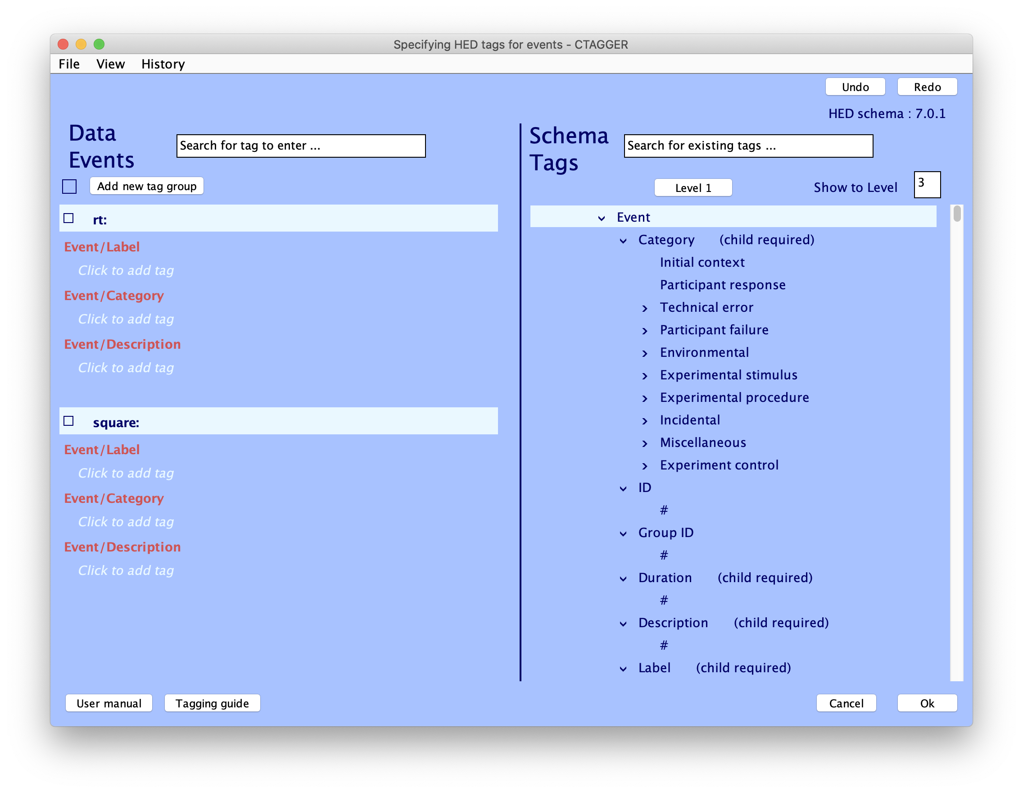
Task: Collapse the Category node chevron
Action: [623, 241]
